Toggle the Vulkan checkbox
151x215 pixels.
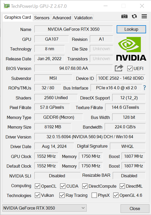coord(37,195)
